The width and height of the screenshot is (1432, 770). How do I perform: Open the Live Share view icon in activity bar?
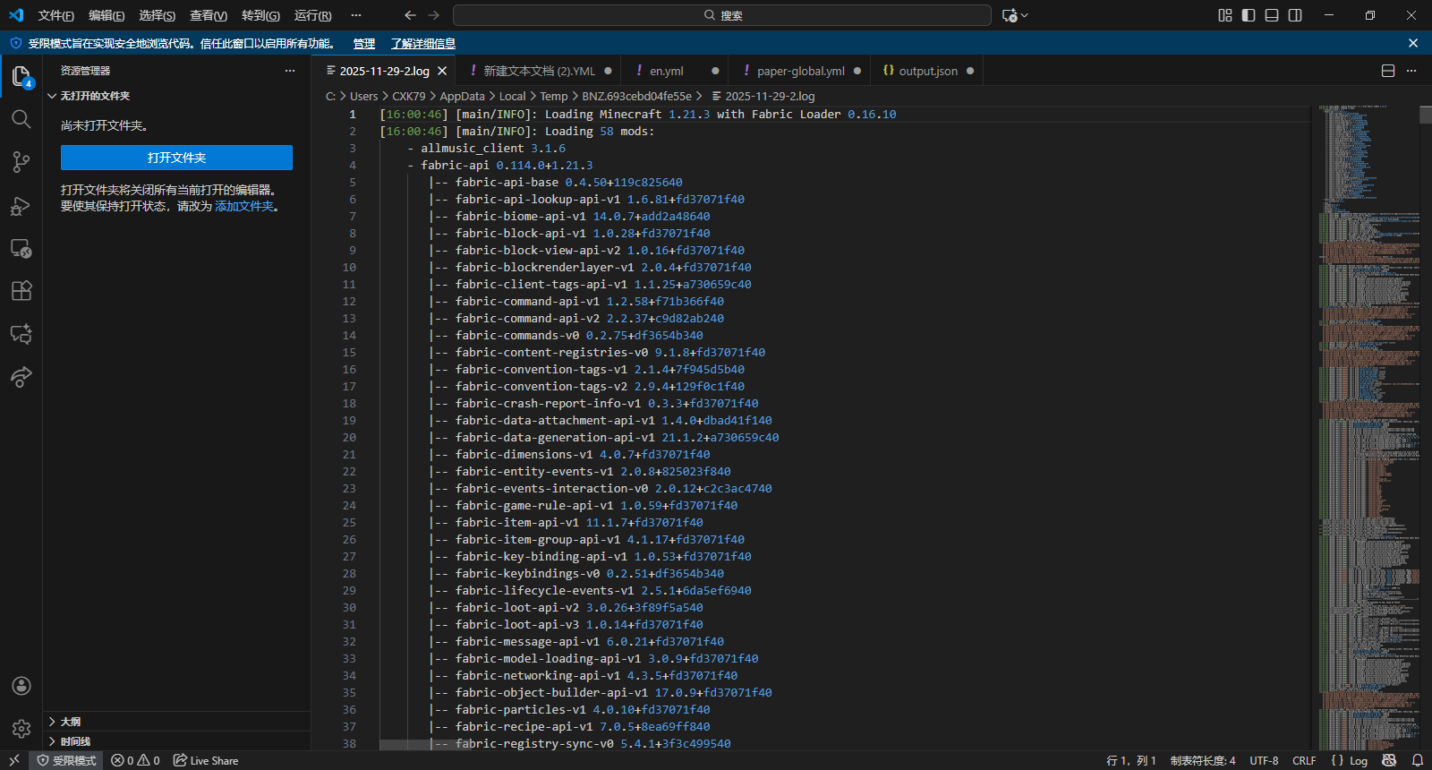(x=21, y=377)
